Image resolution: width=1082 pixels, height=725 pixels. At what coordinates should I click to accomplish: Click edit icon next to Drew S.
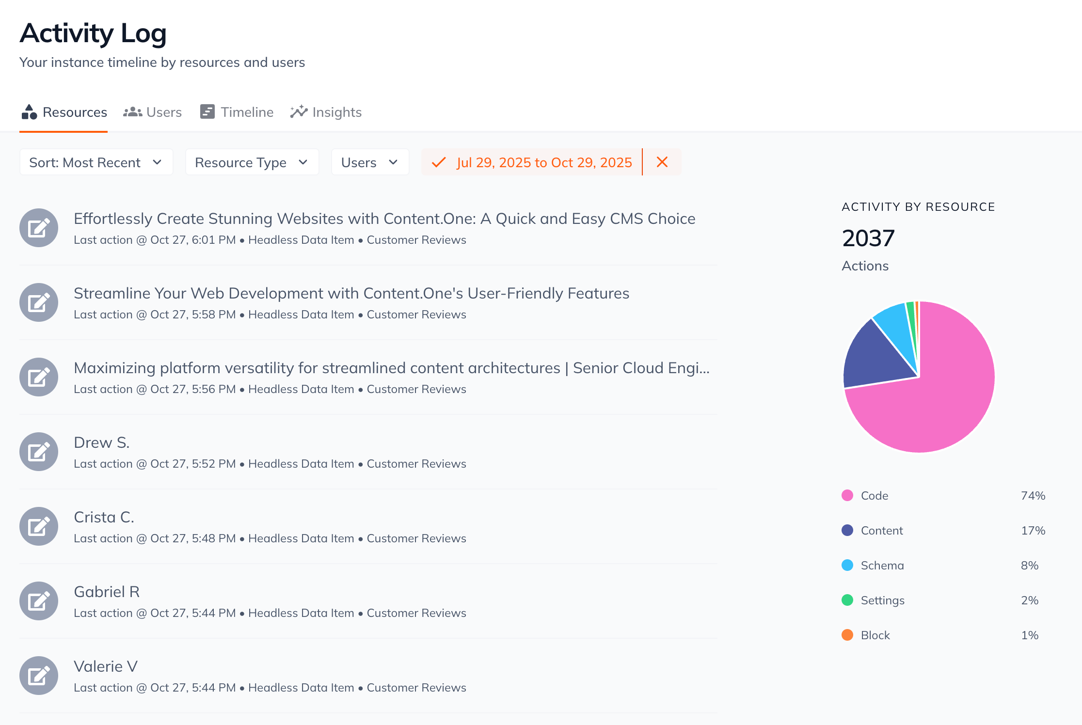tap(39, 452)
